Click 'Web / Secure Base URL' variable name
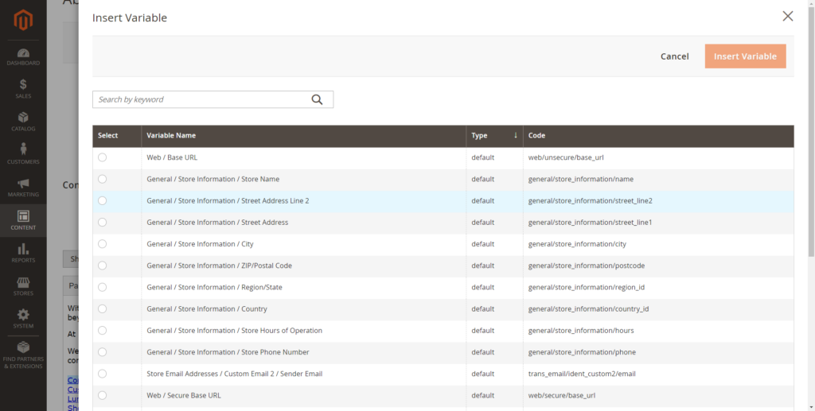815x411 pixels. (184, 395)
